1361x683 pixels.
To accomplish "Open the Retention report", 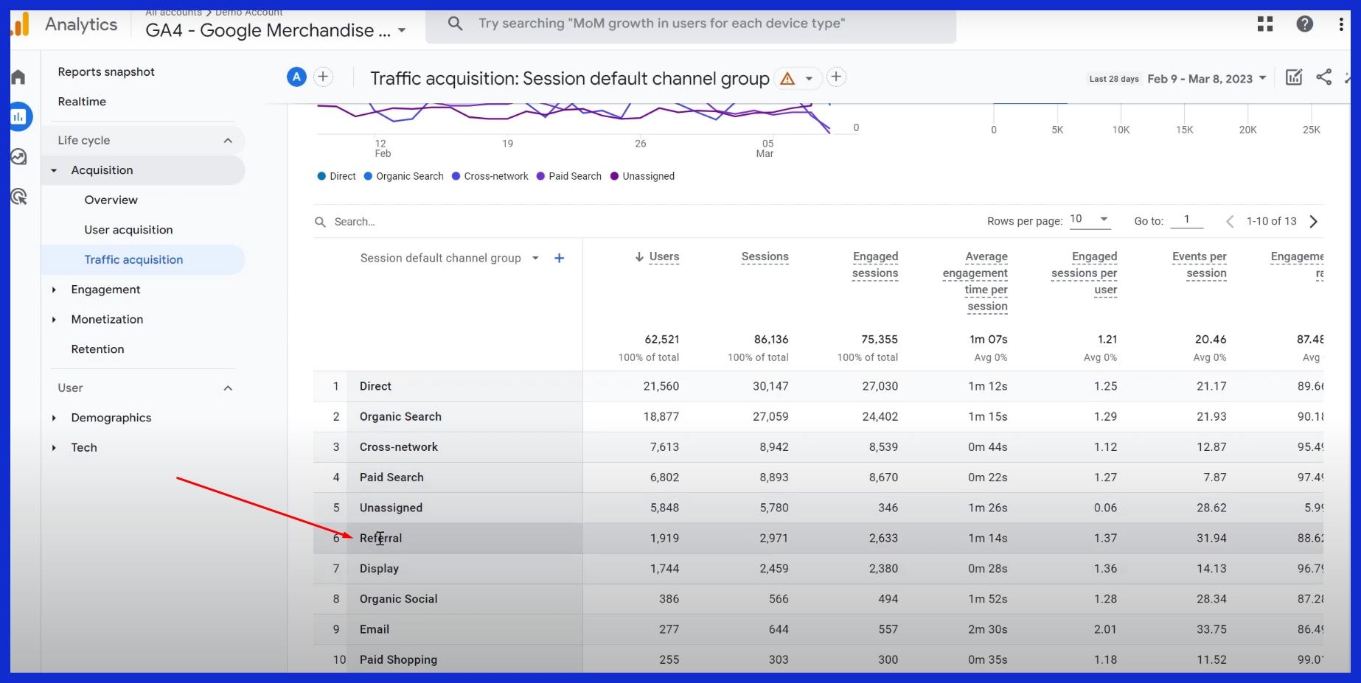I will tap(97, 349).
